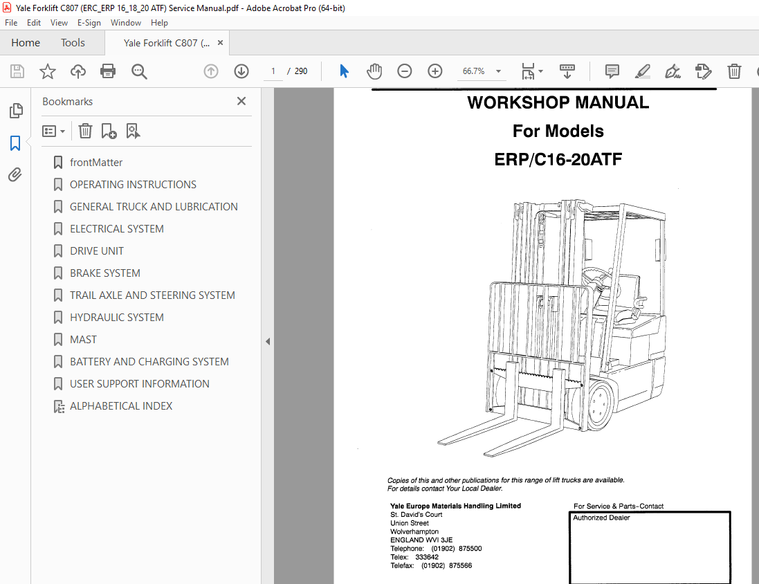Screen dimensions: 759x584
Task: Close the Bookmarks panel
Action: coord(241,101)
